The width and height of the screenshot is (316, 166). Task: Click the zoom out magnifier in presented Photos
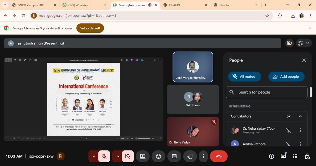tap(132, 138)
